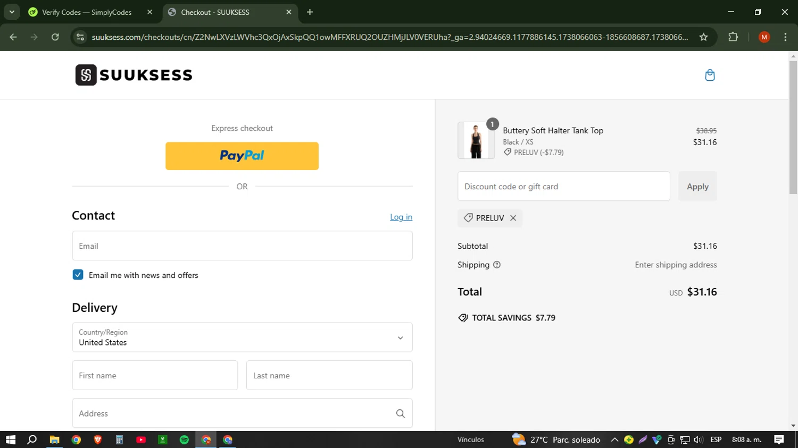This screenshot has width=798, height=448.
Task: Open YouTube app in taskbar
Action: (x=141, y=439)
